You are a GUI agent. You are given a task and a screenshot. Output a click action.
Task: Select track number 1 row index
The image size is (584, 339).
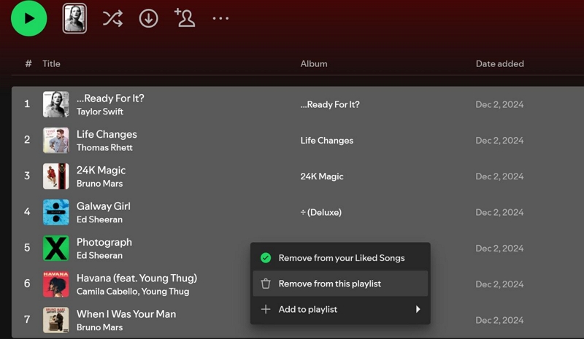27,104
